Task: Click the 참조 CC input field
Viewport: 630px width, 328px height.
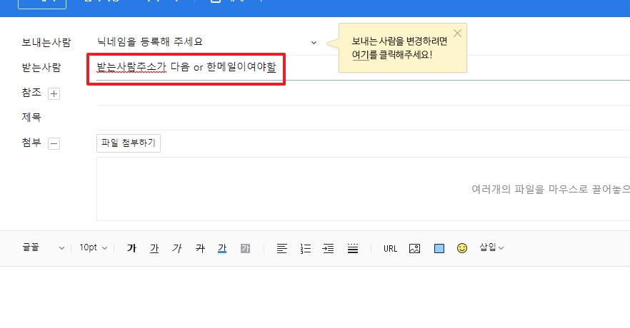Action: pyautogui.click(x=363, y=93)
